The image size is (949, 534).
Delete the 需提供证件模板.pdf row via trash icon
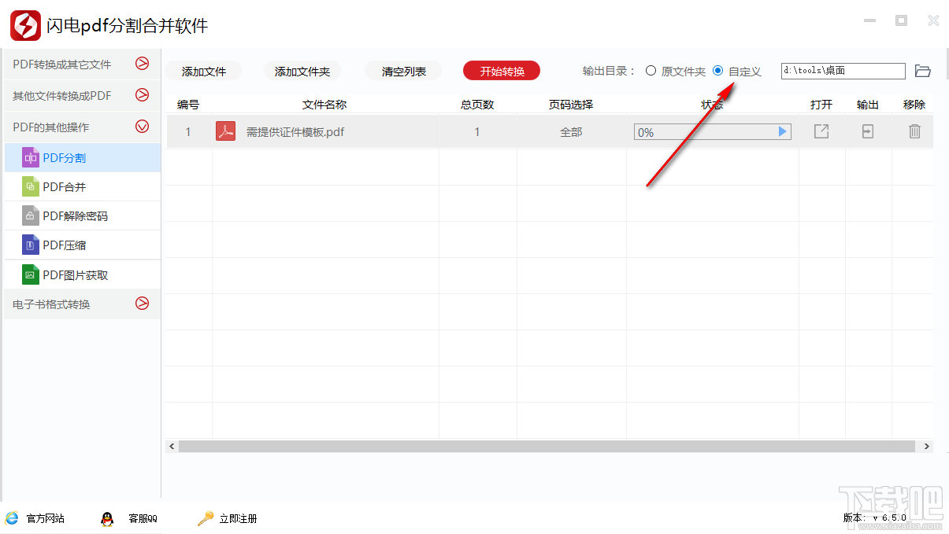tap(914, 131)
